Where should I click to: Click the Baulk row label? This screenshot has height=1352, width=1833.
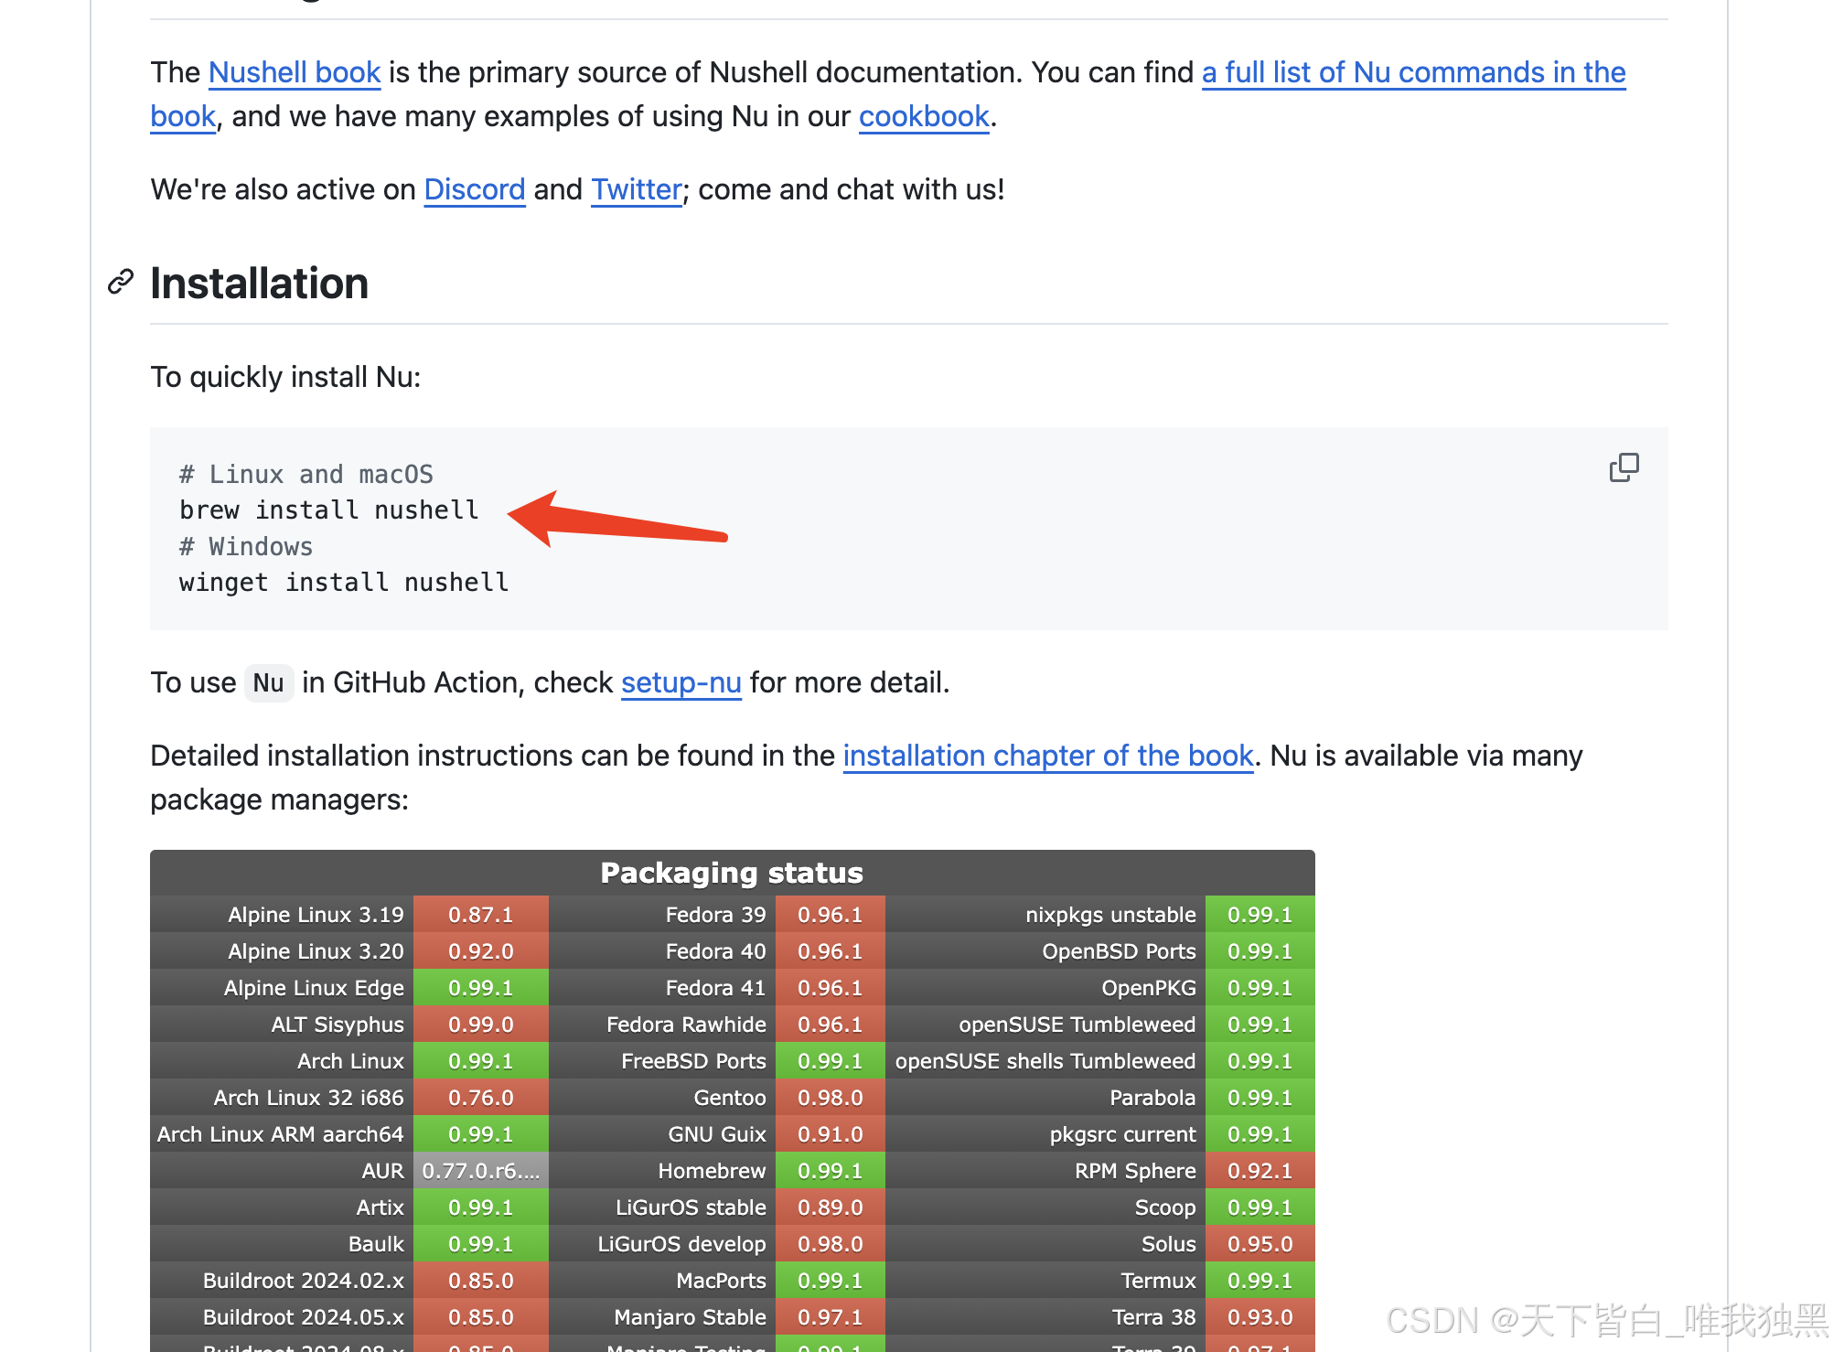[376, 1244]
